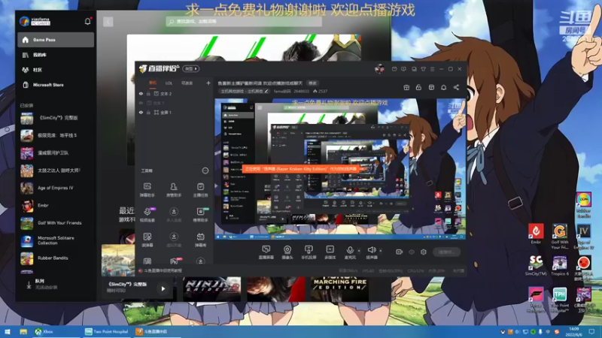Viewport: 602px width, 338px height.
Task: Open Golf With Your Friends in sidebar
Action: (56, 222)
